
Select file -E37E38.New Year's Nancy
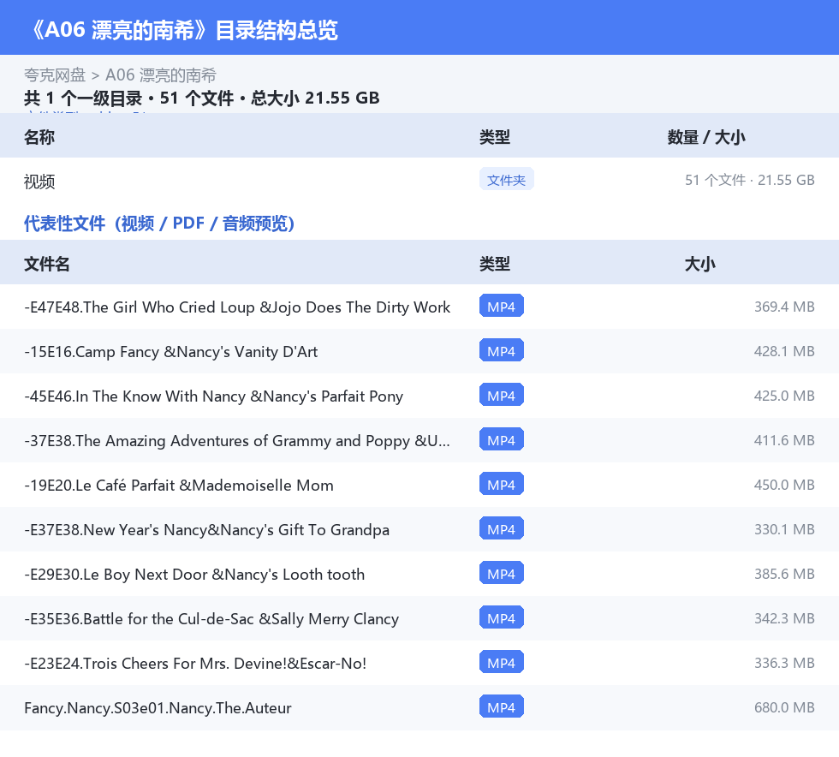pyautogui.click(x=206, y=529)
